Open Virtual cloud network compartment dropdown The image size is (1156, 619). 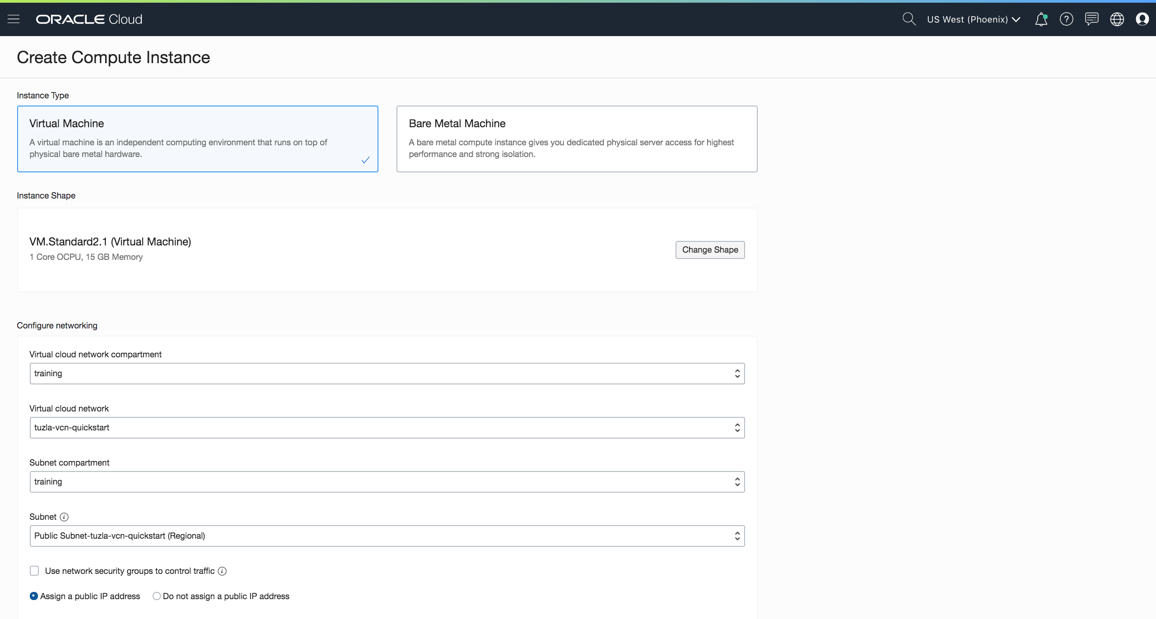click(387, 374)
